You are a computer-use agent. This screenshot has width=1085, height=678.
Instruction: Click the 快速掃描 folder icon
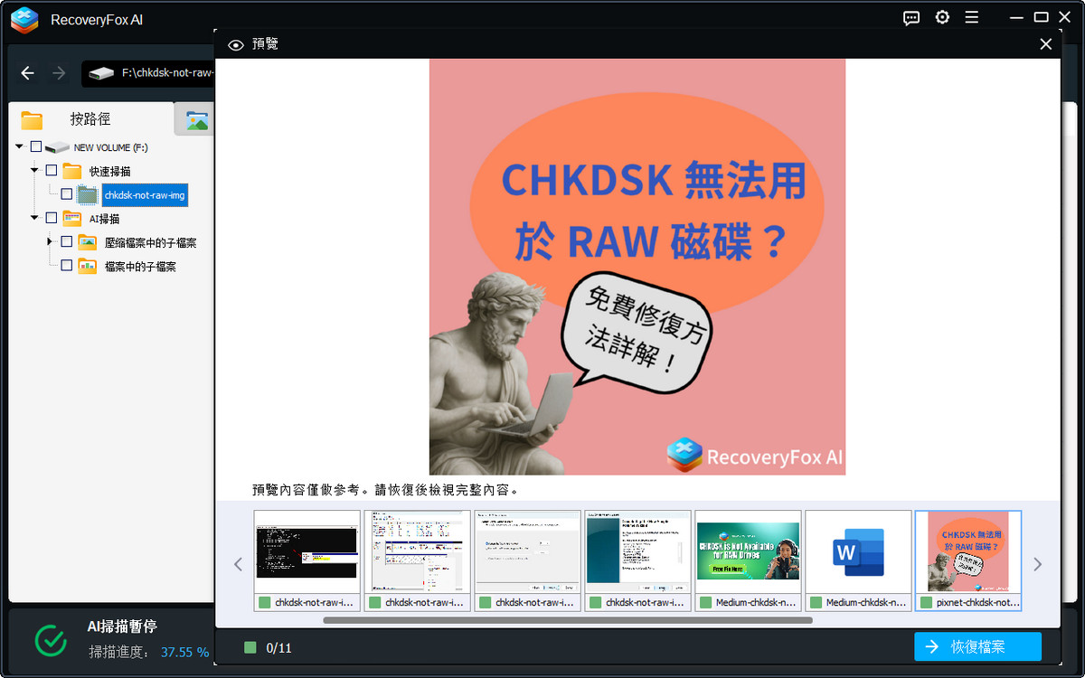coord(72,171)
